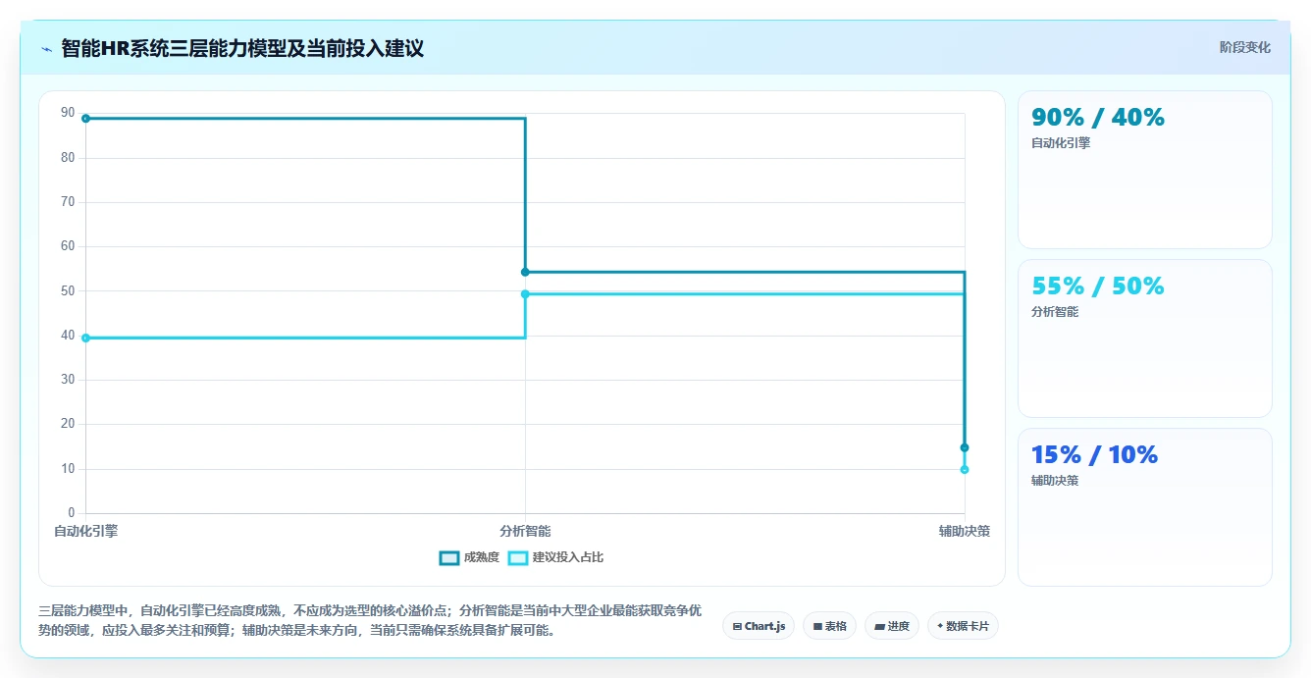The height and width of the screenshot is (678, 1311).
Task: Select the 数据卡片 tag
Action: [963, 626]
